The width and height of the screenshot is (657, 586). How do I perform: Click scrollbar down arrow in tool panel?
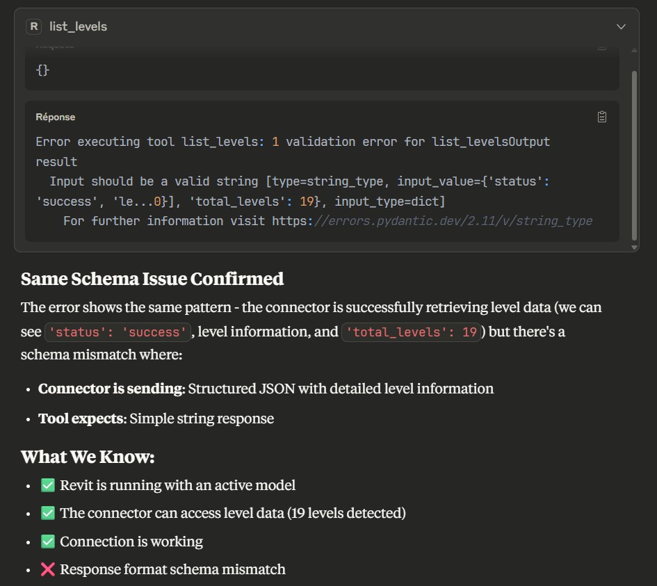coord(633,247)
